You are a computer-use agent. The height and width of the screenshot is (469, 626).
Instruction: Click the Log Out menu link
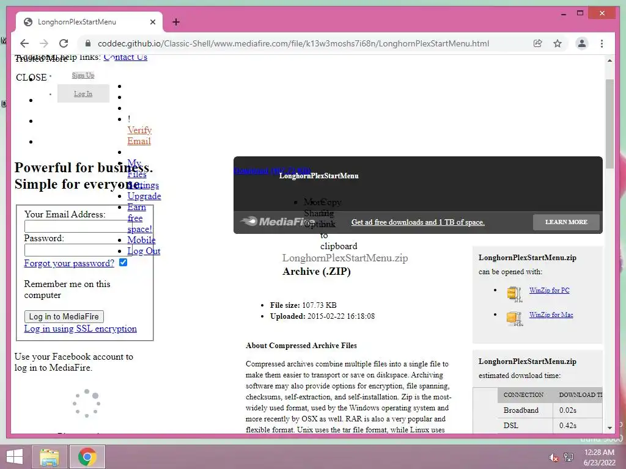(144, 251)
